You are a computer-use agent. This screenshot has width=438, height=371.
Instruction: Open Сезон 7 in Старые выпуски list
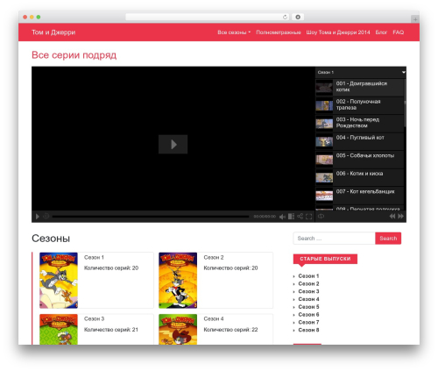(x=308, y=322)
